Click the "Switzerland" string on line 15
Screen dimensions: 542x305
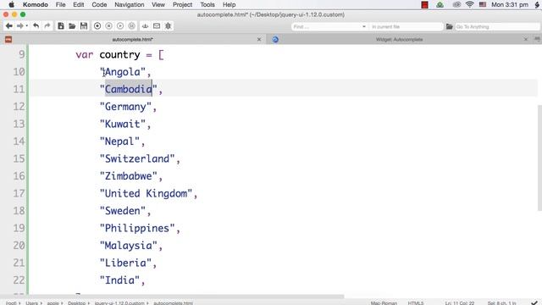pyautogui.click(x=137, y=158)
